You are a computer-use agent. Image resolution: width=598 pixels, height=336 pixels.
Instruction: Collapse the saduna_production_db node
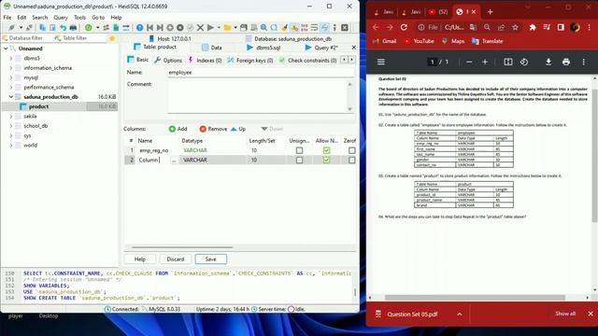11,97
